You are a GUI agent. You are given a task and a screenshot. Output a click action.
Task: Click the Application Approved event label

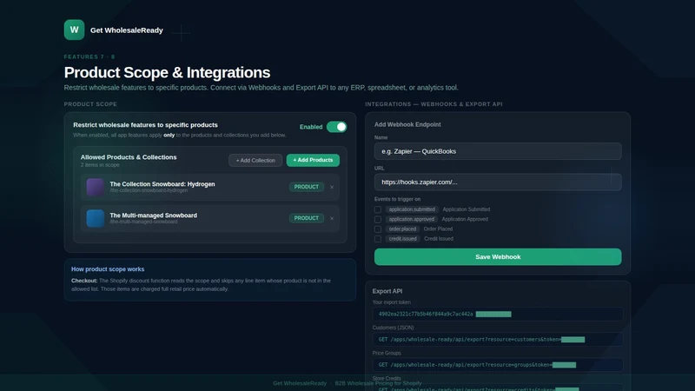[x=465, y=219]
